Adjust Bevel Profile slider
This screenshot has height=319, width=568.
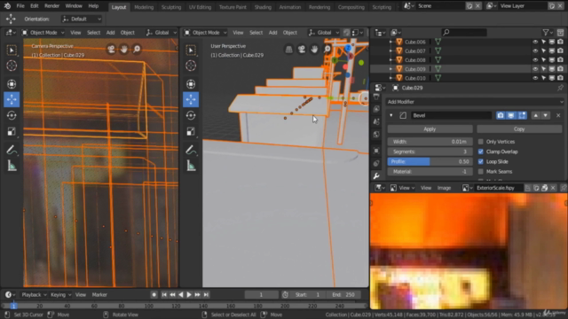pos(430,161)
